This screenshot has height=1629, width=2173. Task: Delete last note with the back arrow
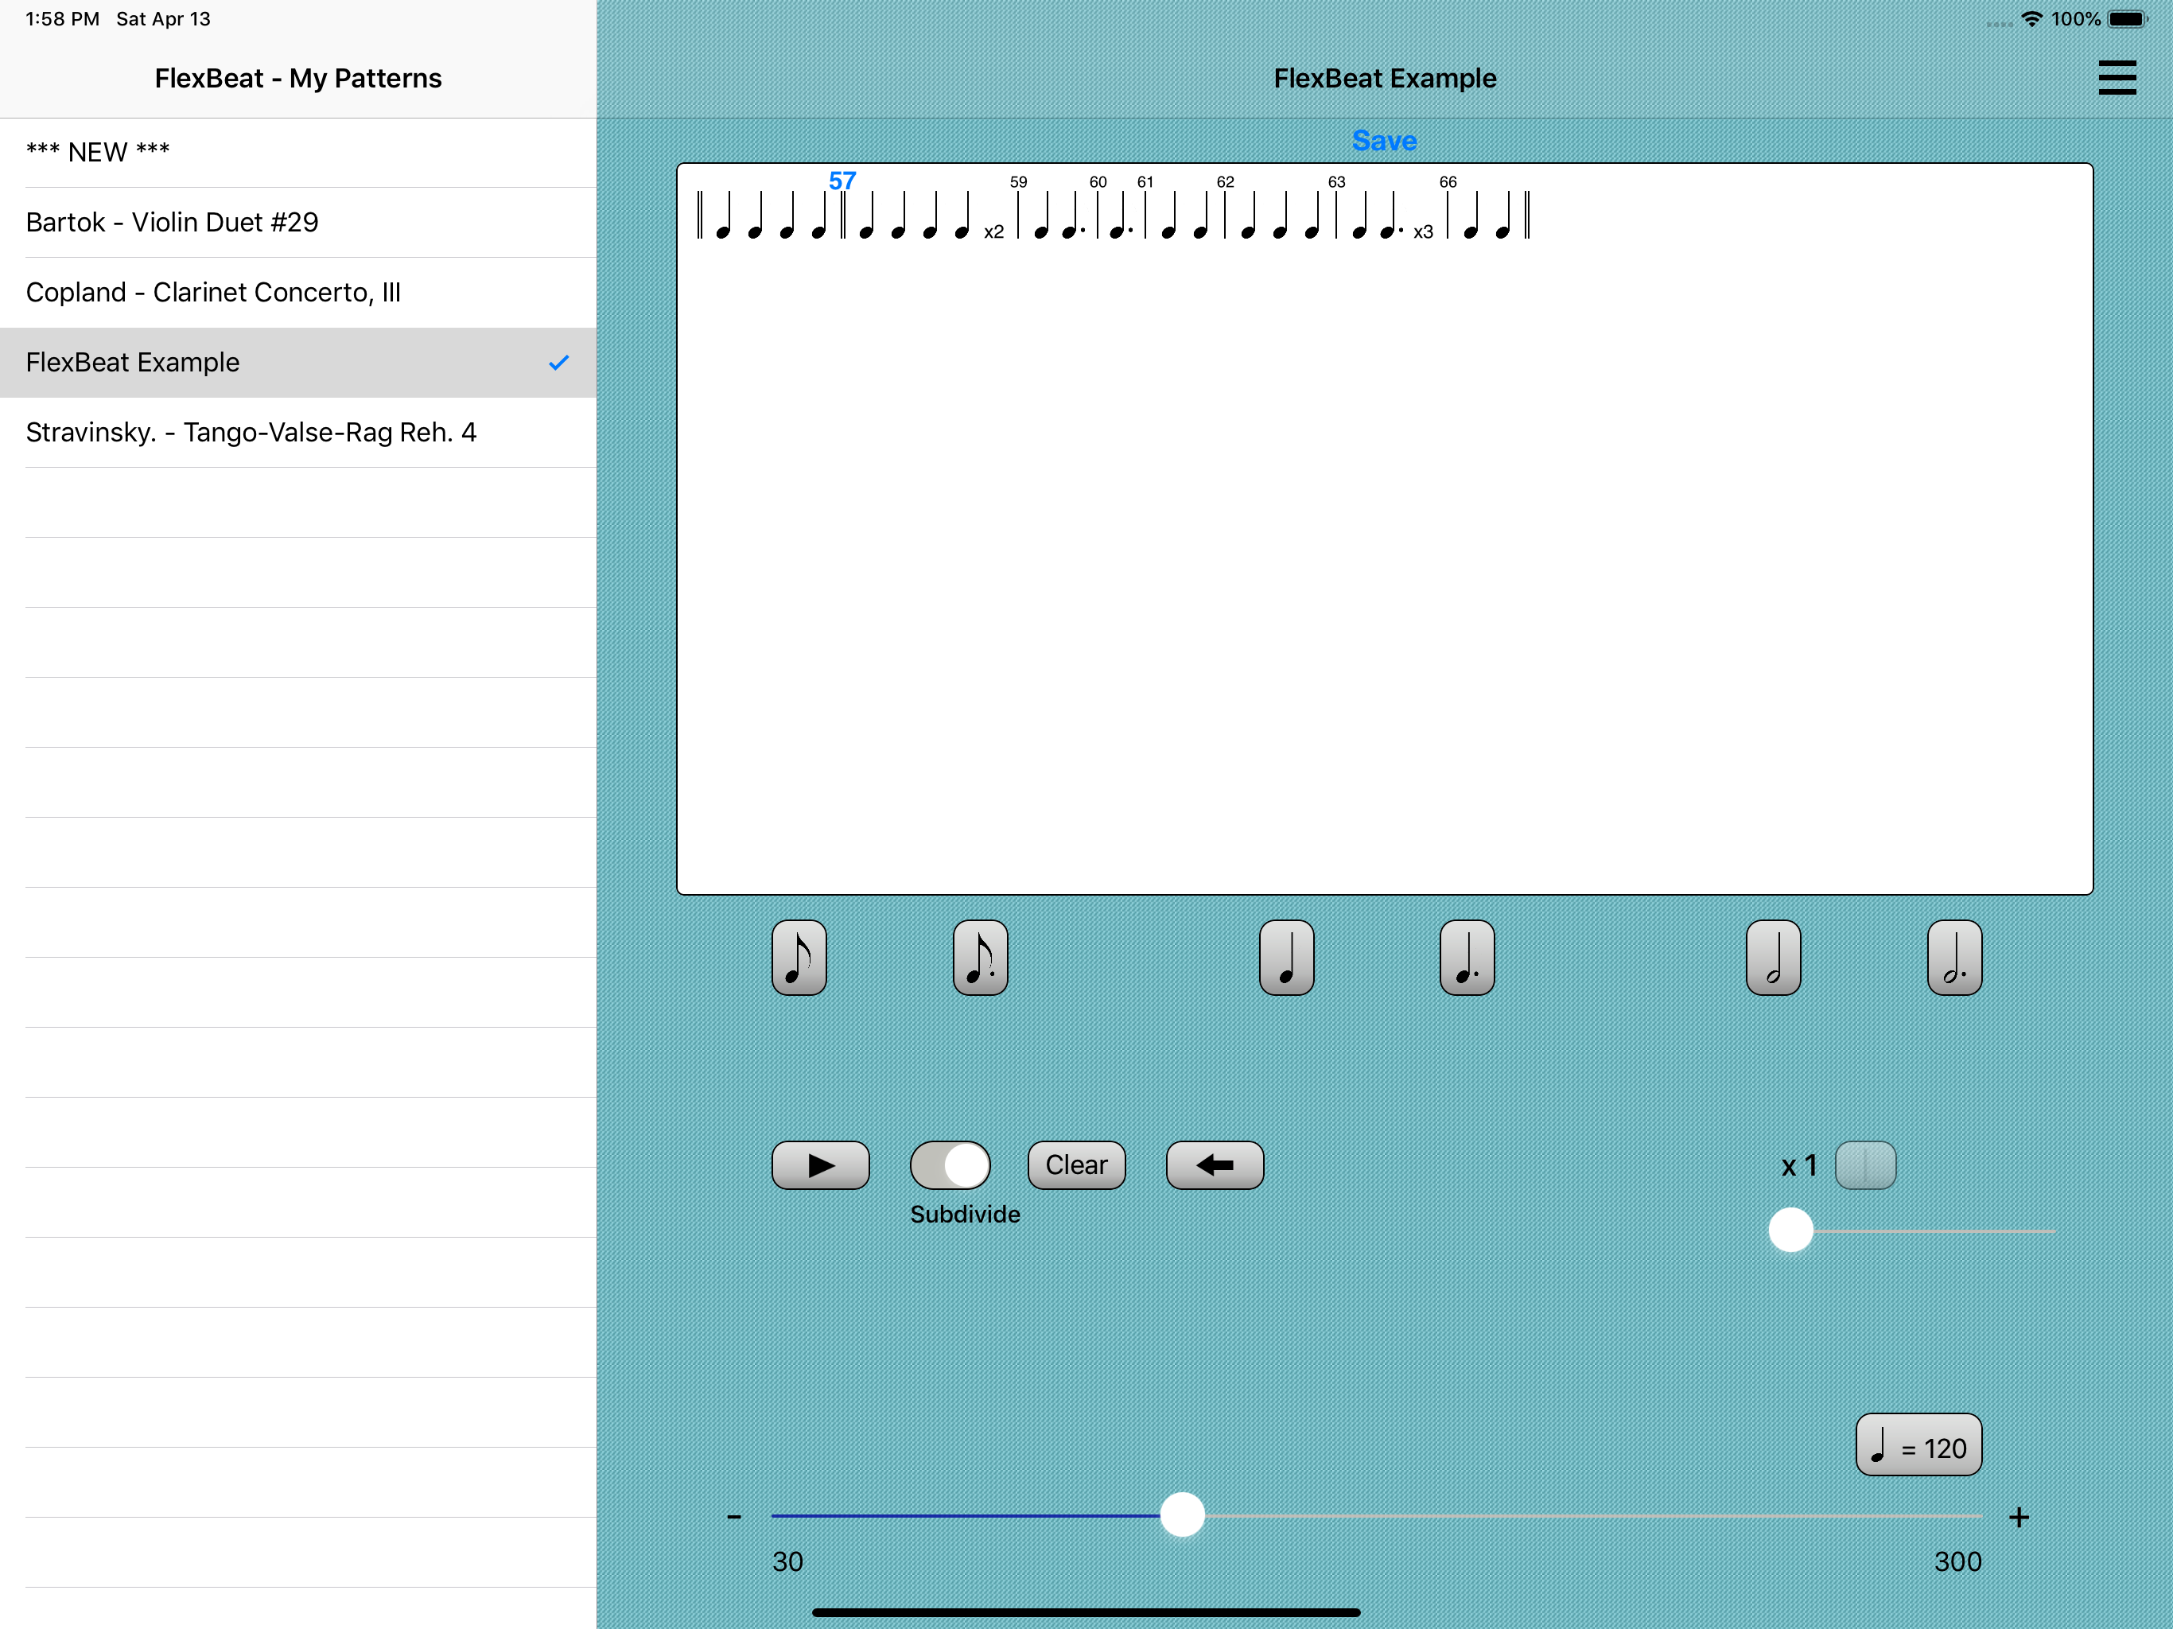coord(1215,1165)
